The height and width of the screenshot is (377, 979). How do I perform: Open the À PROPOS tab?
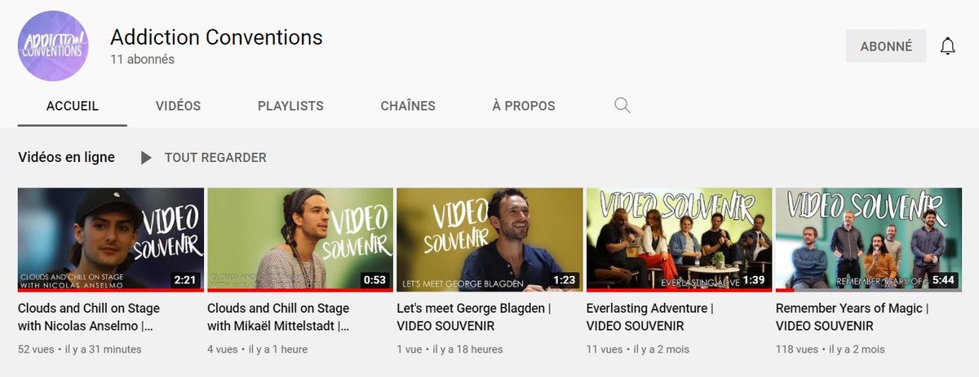524,106
